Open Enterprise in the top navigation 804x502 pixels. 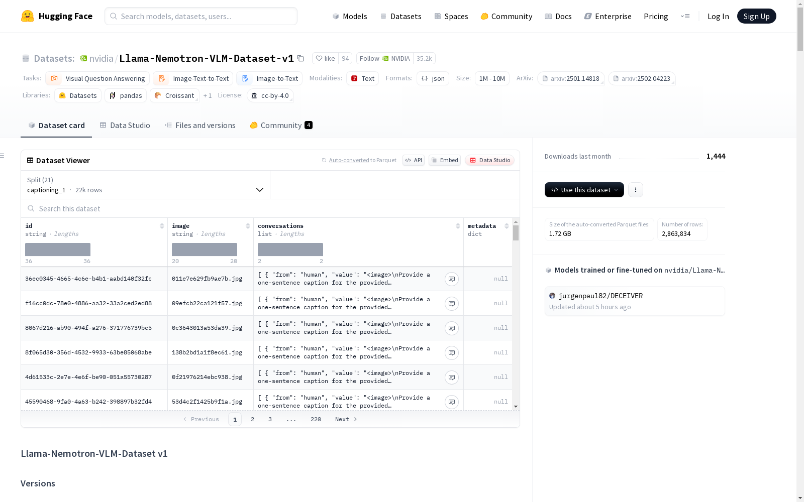tap(608, 16)
